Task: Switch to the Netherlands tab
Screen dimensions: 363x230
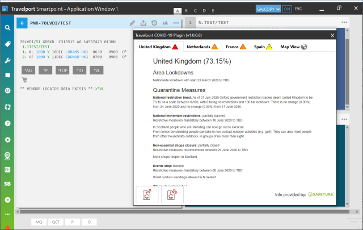Action: (x=202, y=47)
